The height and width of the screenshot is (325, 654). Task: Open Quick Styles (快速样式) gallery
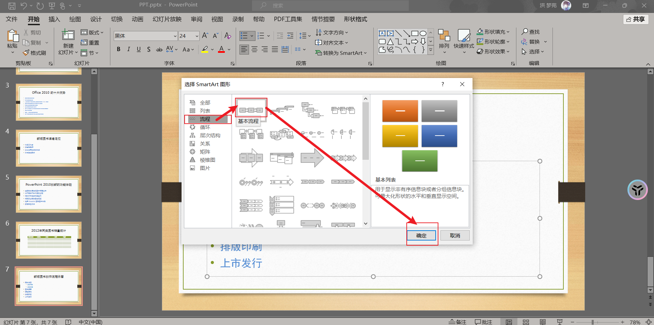point(464,42)
